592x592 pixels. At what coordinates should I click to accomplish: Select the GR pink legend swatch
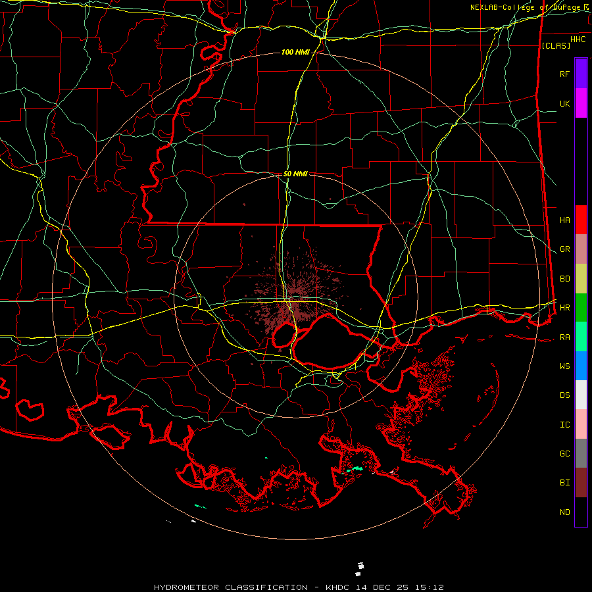(581, 249)
